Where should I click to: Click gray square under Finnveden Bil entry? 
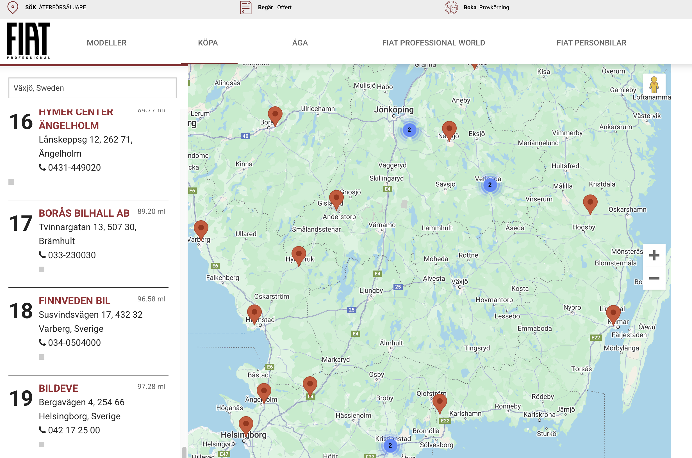[x=42, y=357]
